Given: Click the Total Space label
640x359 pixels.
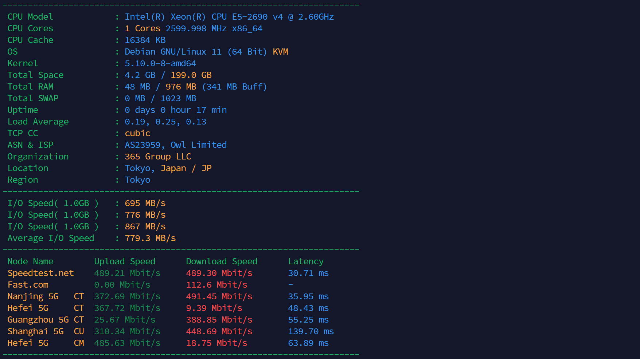Looking at the screenshot, I should [x=35, y=75].
